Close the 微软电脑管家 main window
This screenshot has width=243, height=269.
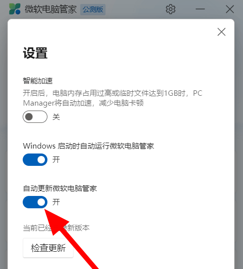230,9
